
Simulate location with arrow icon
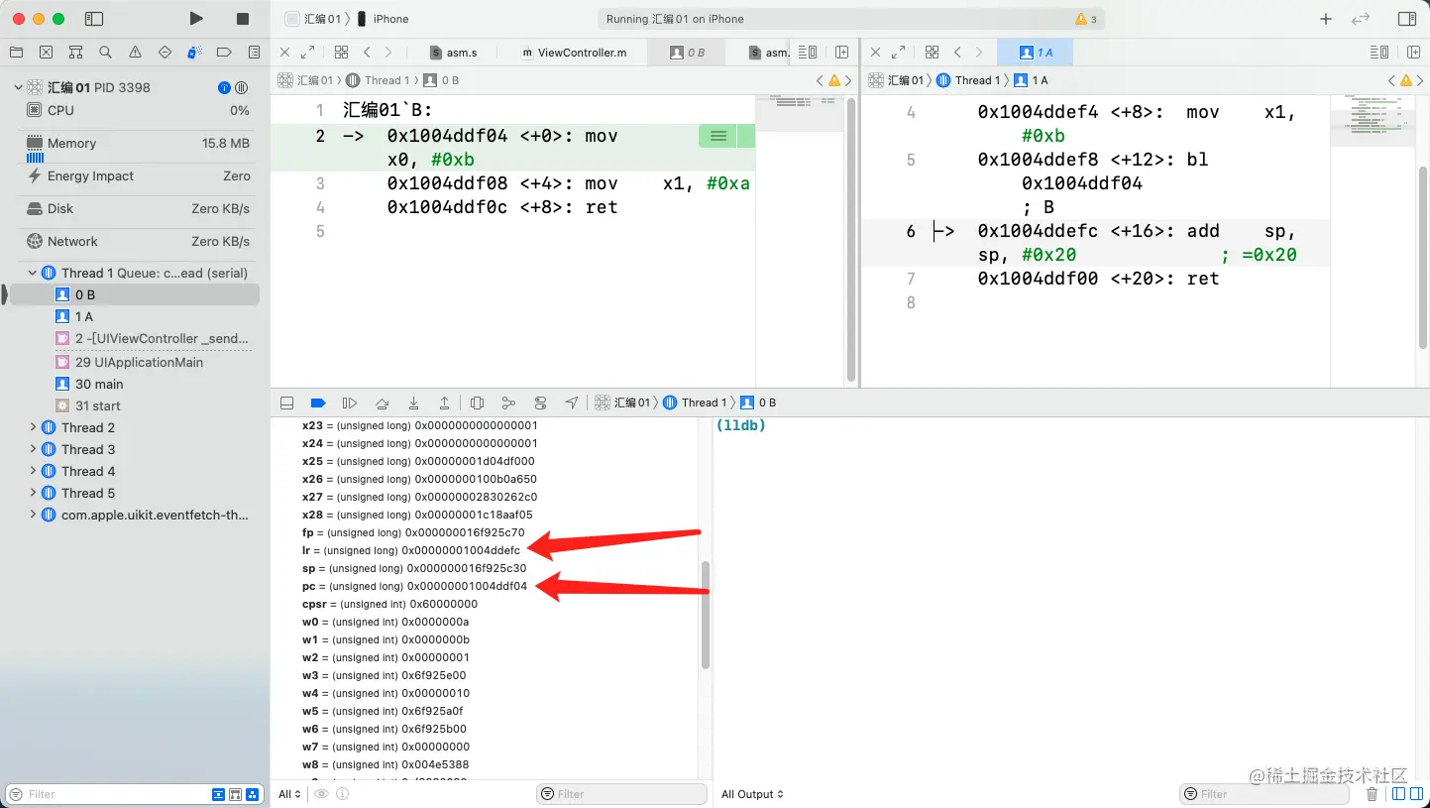pyautogui.click(x=572, y=403)
